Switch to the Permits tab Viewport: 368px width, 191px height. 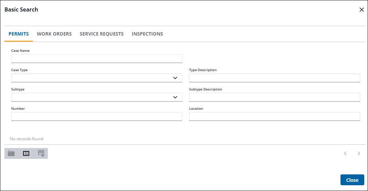(x=19, y=34)
